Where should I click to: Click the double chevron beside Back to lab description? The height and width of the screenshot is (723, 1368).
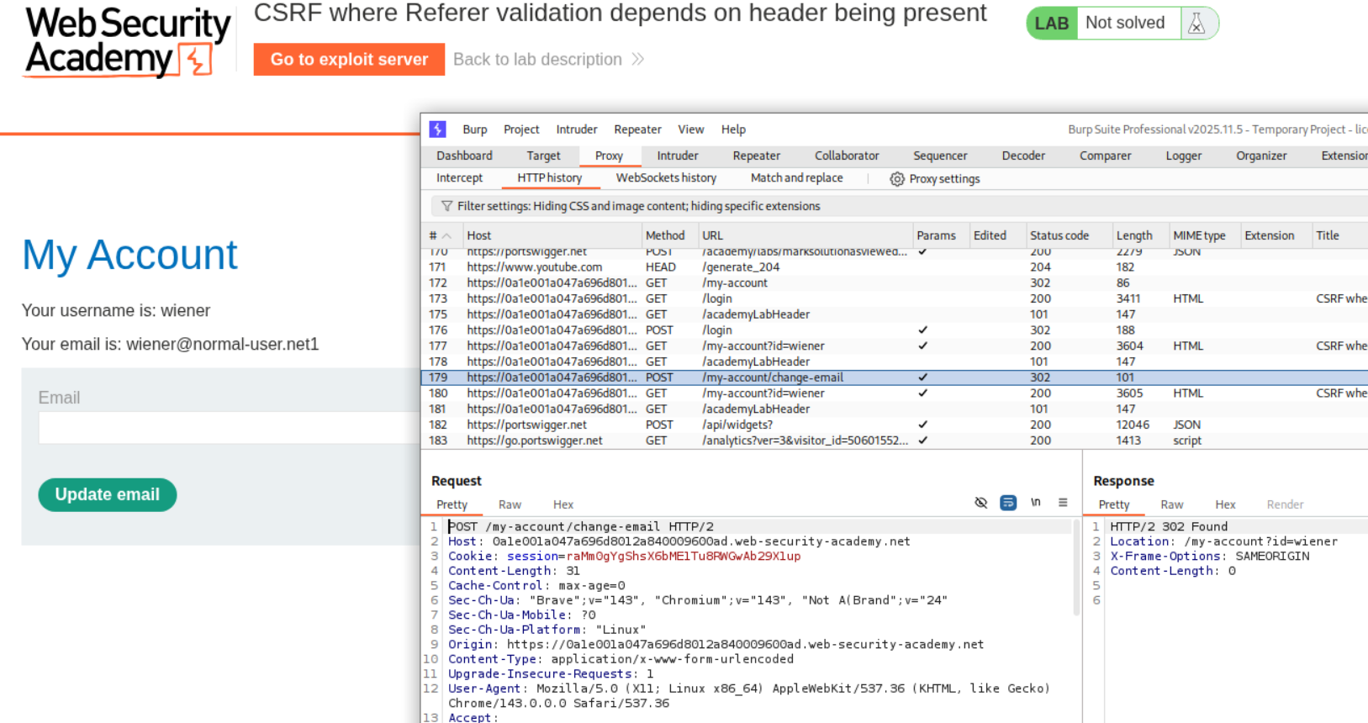click(638, 60)
